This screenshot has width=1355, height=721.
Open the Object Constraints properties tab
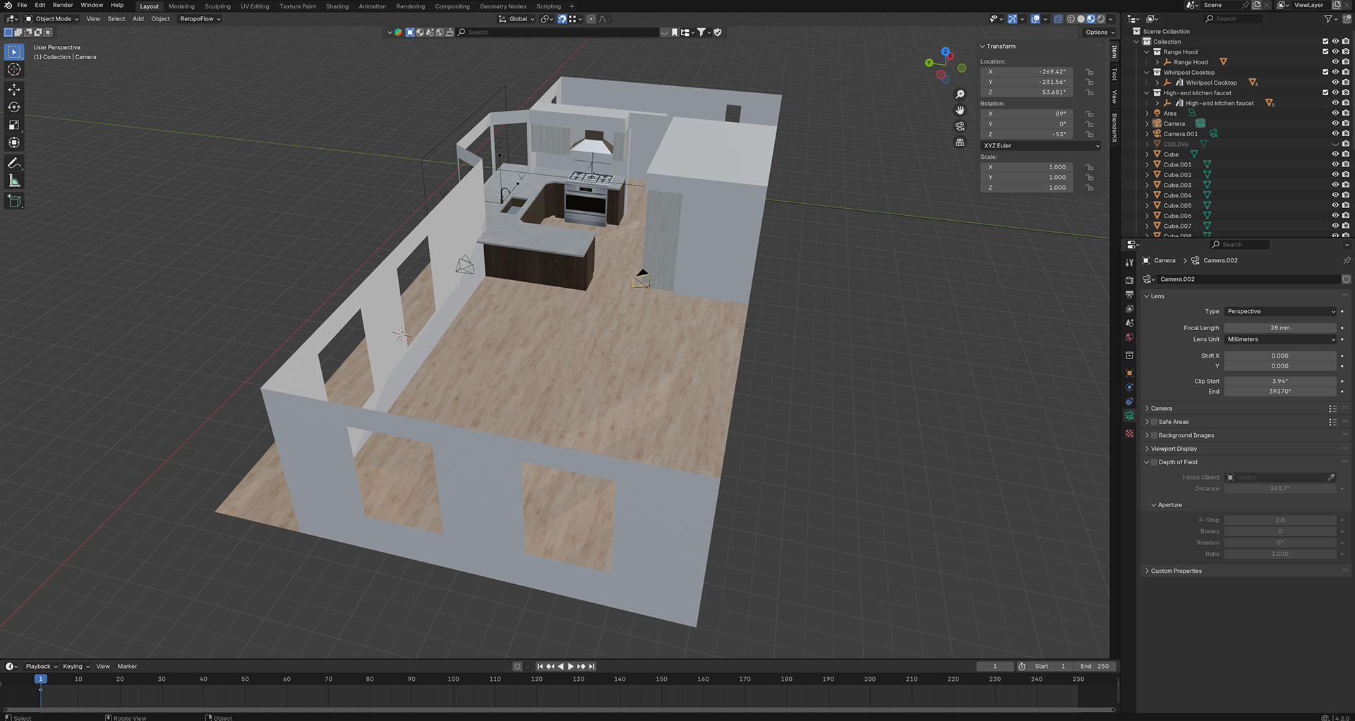pyautogui.click(x=1129, y=401)
